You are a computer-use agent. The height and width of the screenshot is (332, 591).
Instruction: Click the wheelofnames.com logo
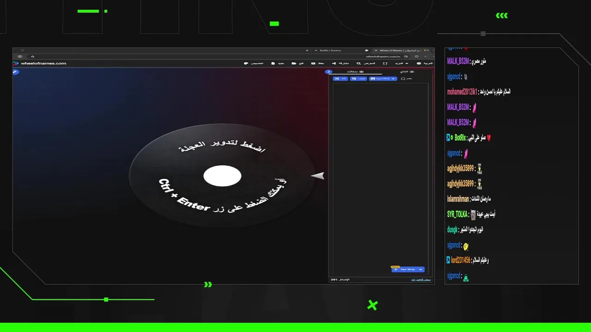click(40, 63)
